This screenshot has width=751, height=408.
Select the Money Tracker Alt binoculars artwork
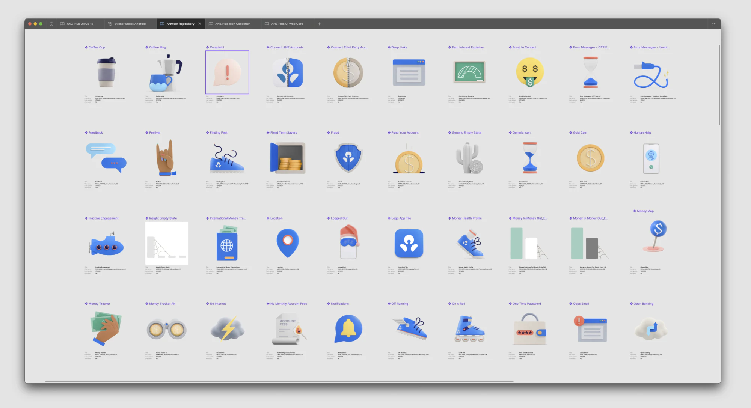tap(166, 329)
